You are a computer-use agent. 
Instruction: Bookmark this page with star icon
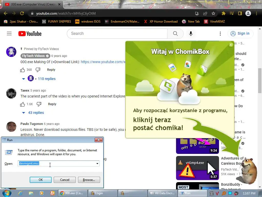click(x=213, y=13)
